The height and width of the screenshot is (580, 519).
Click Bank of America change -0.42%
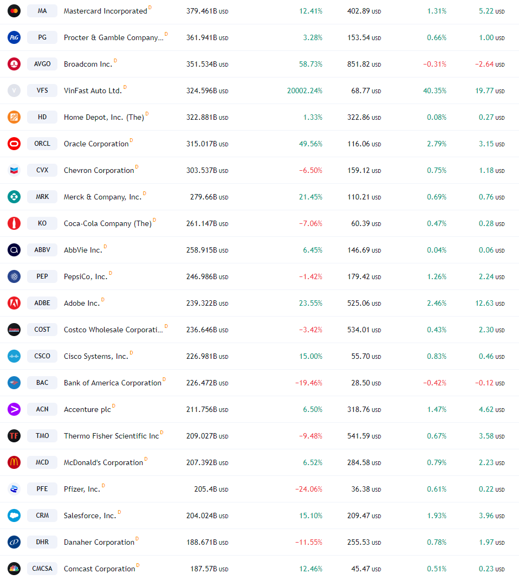point(434,383)
